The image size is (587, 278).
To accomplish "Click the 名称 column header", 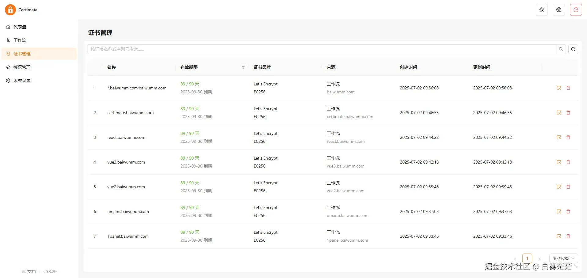I will (112, 67).
